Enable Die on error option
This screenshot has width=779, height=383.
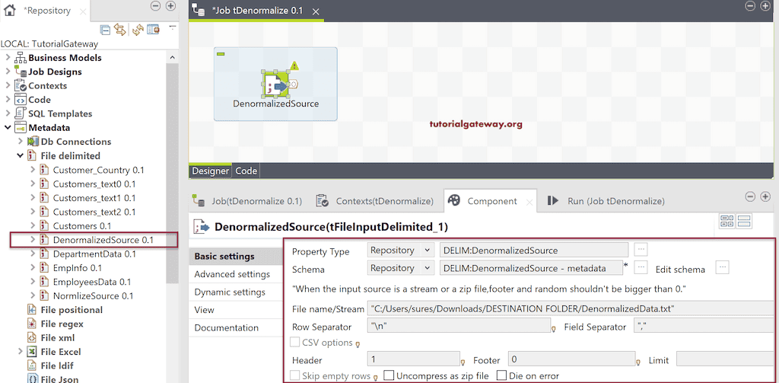click(502, 375)
